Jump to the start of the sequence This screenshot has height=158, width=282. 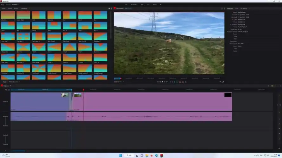[157, 82]
